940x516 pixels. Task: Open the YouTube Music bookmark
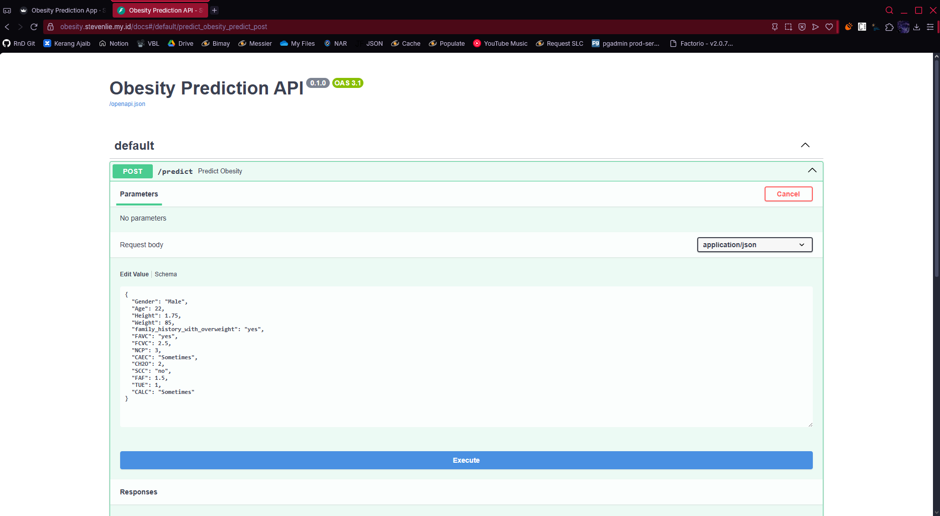coord(500,44)
